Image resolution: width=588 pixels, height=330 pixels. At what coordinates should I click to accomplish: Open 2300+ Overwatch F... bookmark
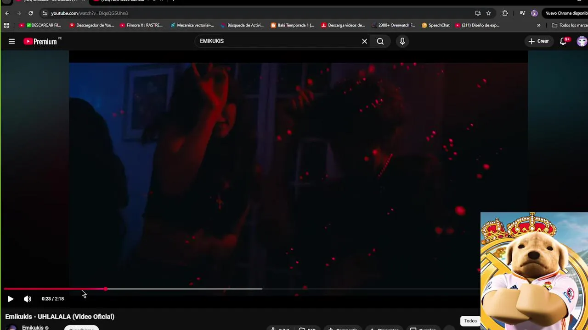click(393, 25)
